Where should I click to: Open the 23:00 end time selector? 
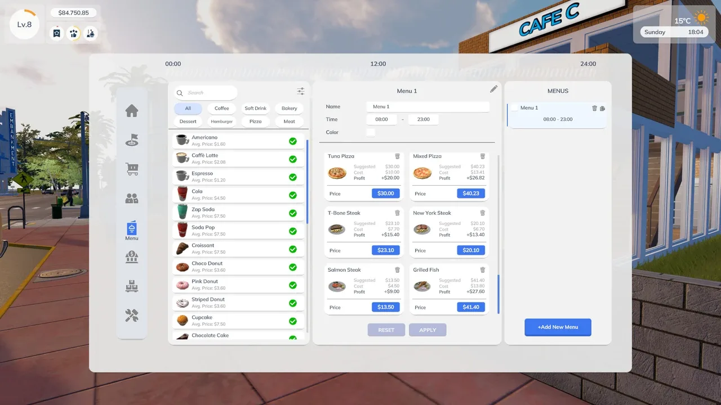click(x=423, y=119)
